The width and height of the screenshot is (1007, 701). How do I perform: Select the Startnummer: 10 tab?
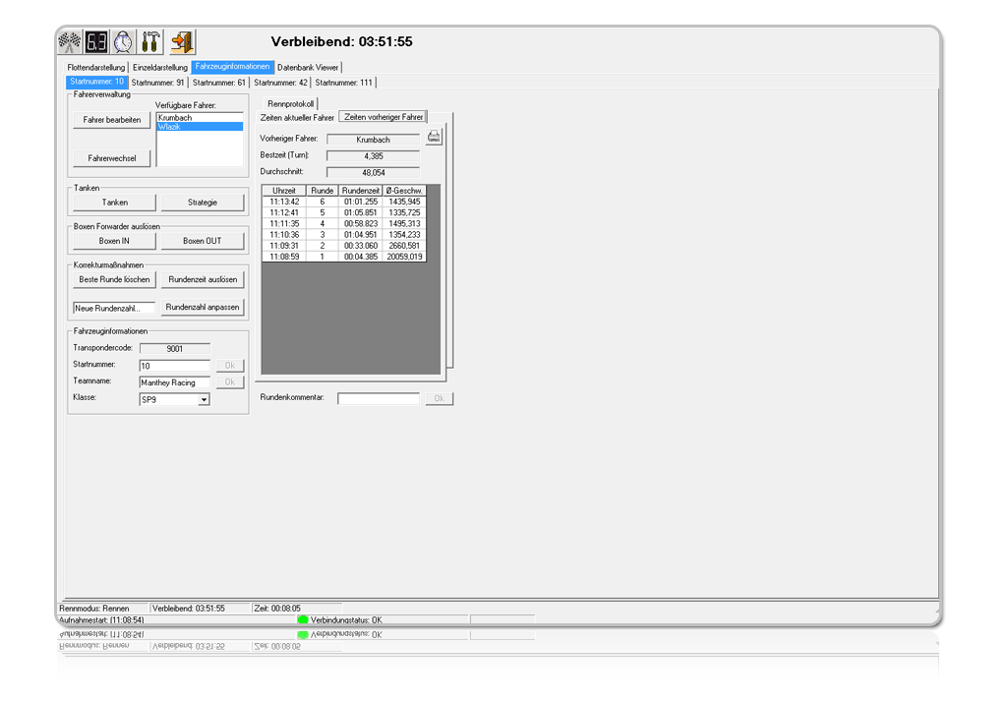coord(96,82)
